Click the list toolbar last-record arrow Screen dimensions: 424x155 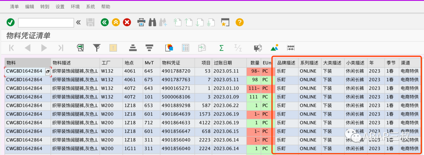click(60, 48)
